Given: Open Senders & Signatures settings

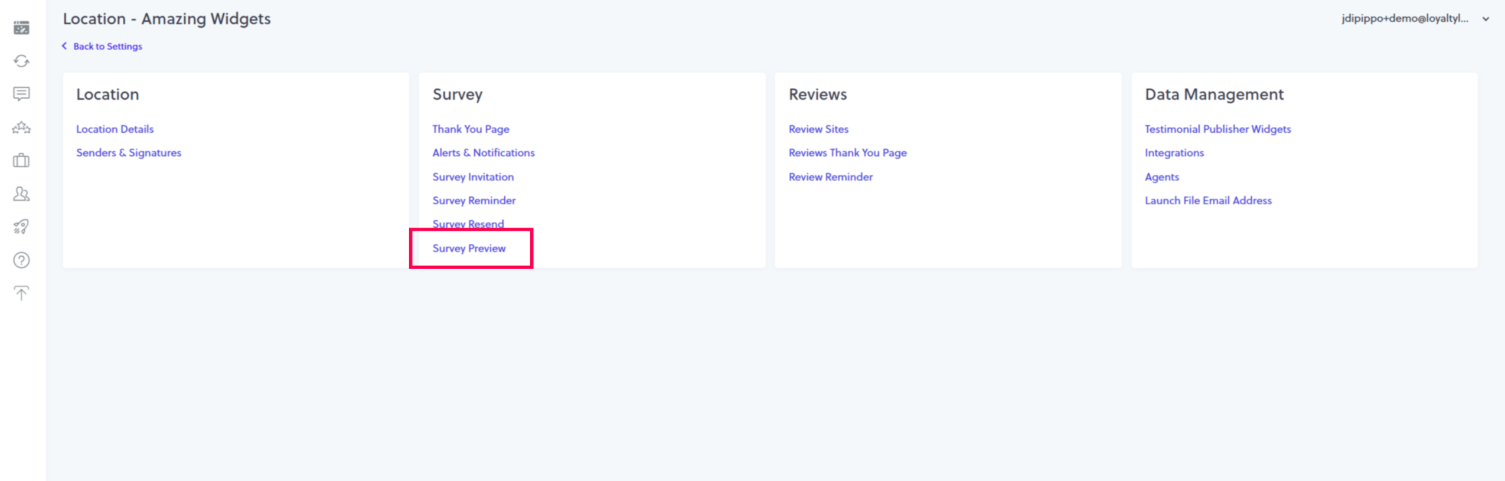Looking at the screenshot, I should pos(128,153).
